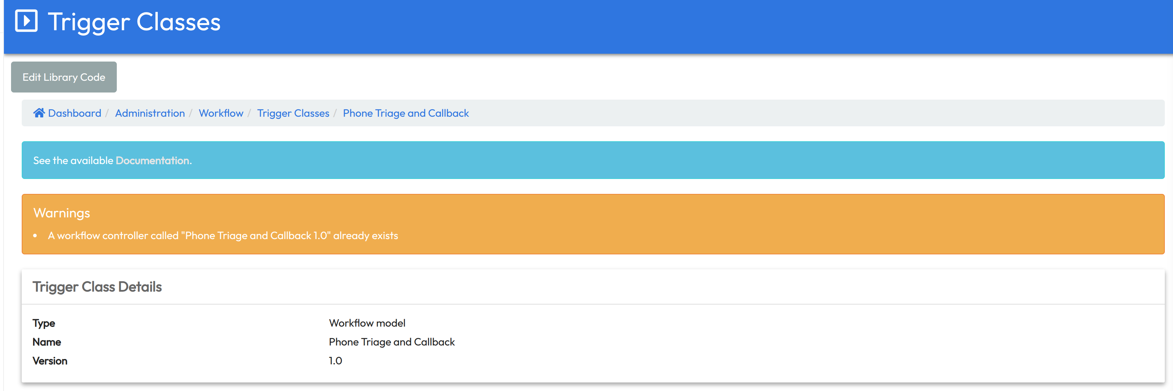Viewport: 1173px width, 391px height.
Task: Click the Edit Library Code button
Action: [x=64, y=77]
